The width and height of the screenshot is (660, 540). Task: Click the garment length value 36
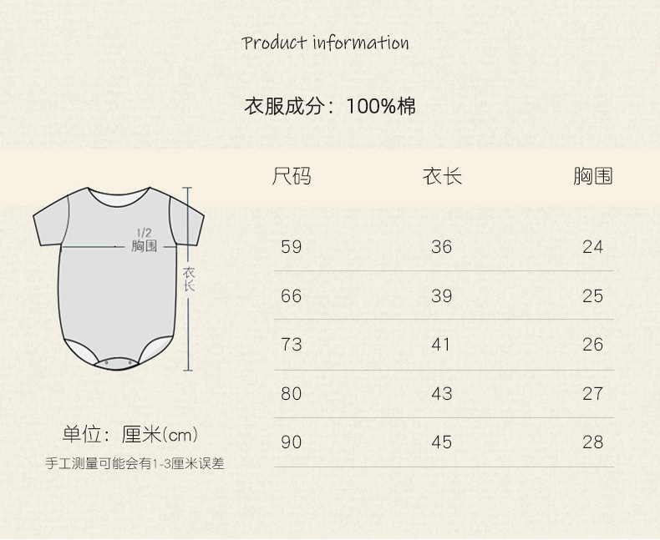(x=442, y=247)
